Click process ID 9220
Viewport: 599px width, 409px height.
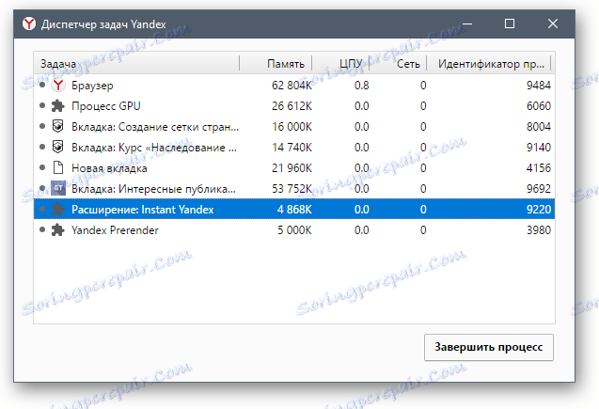(539, 210)
